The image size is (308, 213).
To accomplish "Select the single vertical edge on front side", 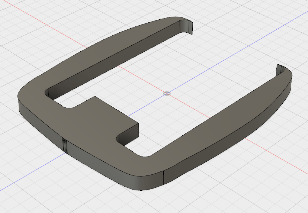I will [164, 178].
